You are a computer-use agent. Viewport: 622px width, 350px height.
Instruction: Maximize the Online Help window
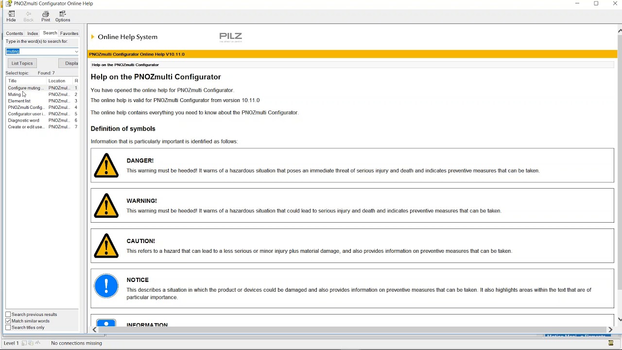coord(596,3)
